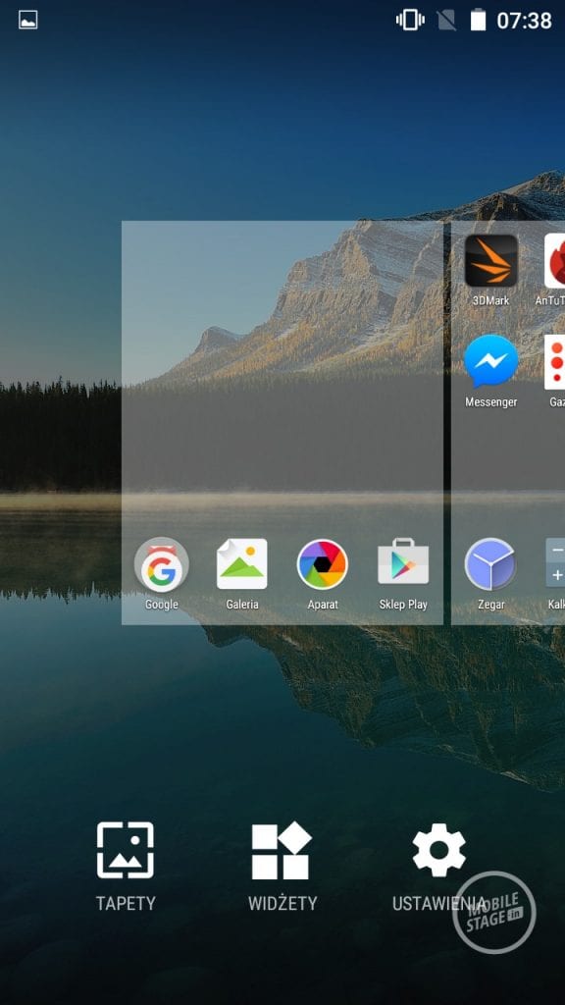This screenshot has width=565, height=1005.
Task: Launch the 3DMark app
Action: (490, 260)
